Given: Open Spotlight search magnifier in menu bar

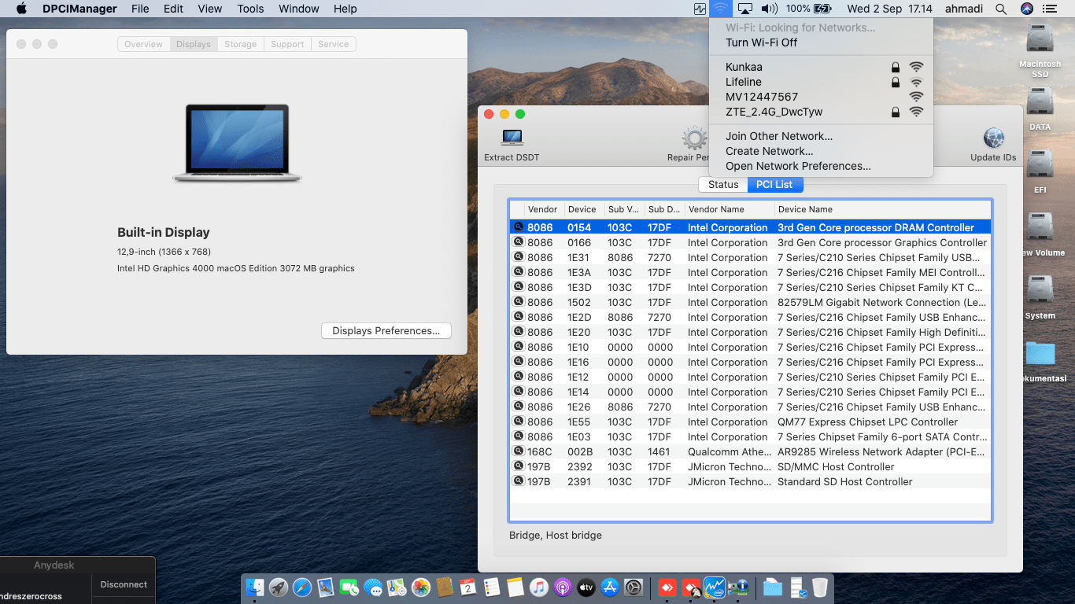Looking at the screenshot, I should pos(1001,9).
